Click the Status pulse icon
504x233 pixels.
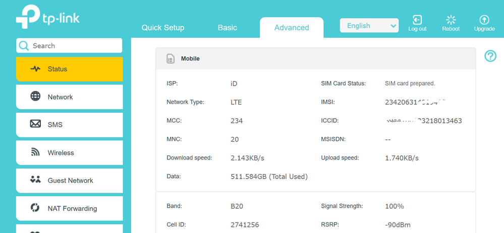click(35, 68)
